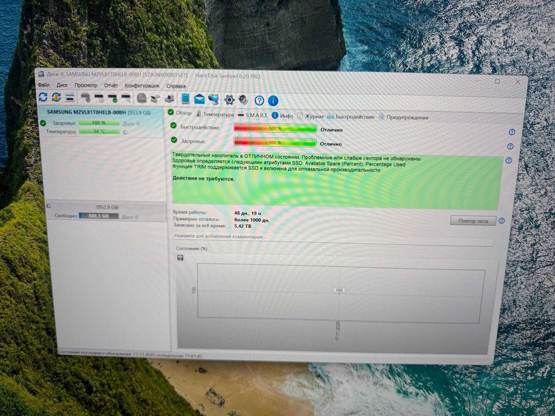
Task: Click the Refresh toolbar icon
Action: click(x=43, y=97)
